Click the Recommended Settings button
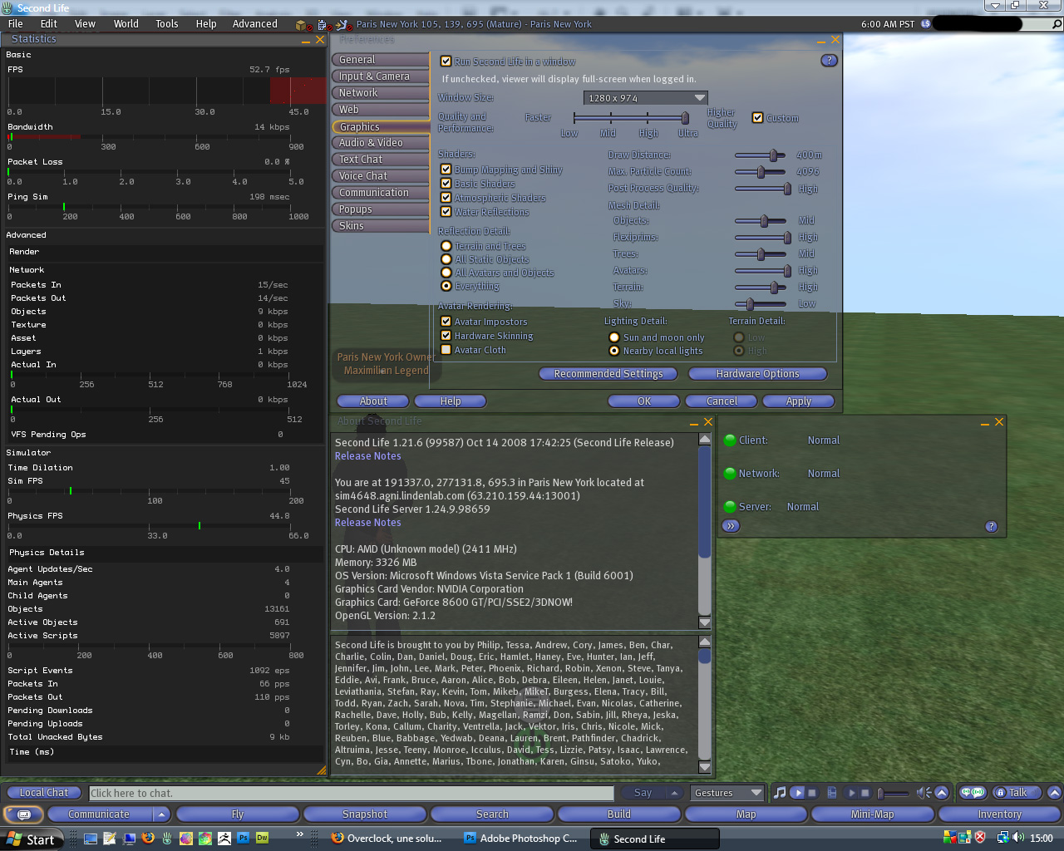 (608, 374)
